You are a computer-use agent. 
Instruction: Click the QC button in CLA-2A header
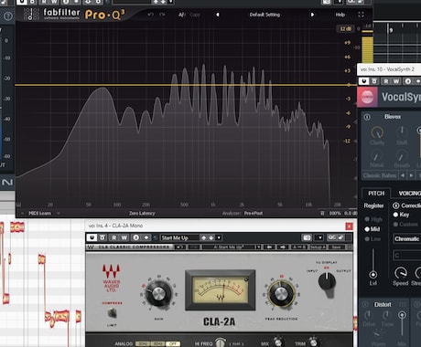(331, 237)
